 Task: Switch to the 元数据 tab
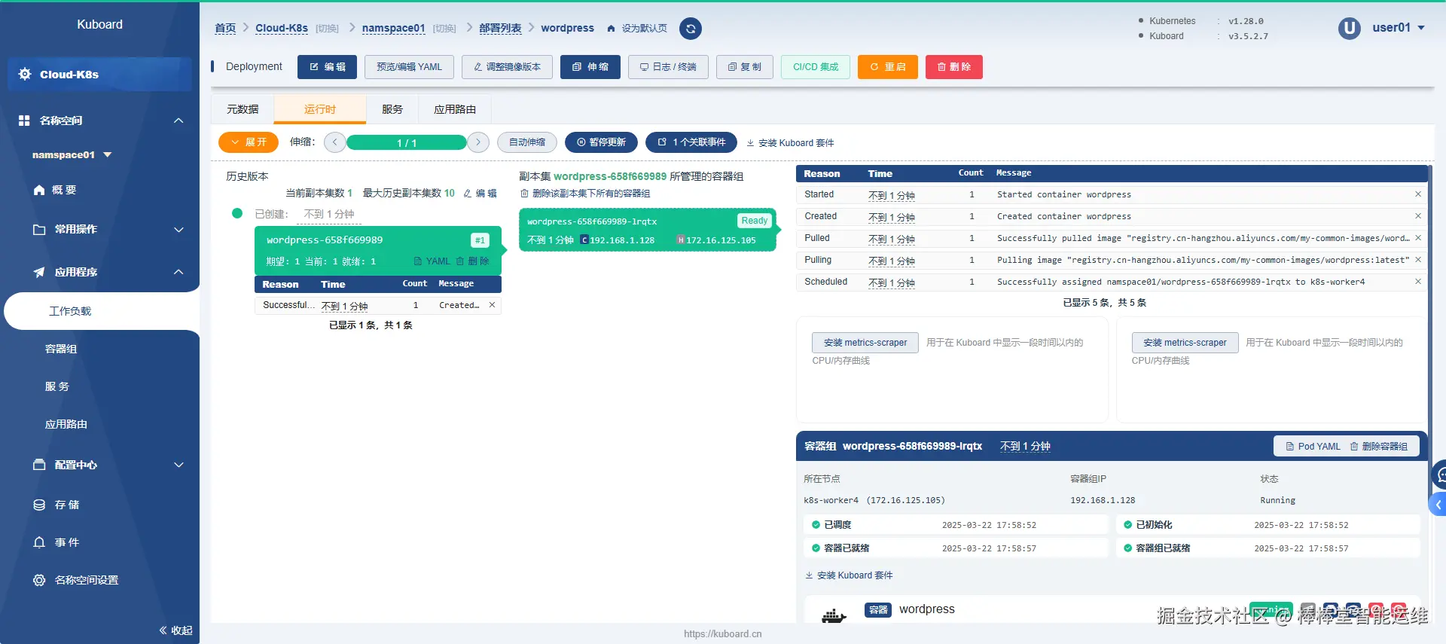(243, 109)
